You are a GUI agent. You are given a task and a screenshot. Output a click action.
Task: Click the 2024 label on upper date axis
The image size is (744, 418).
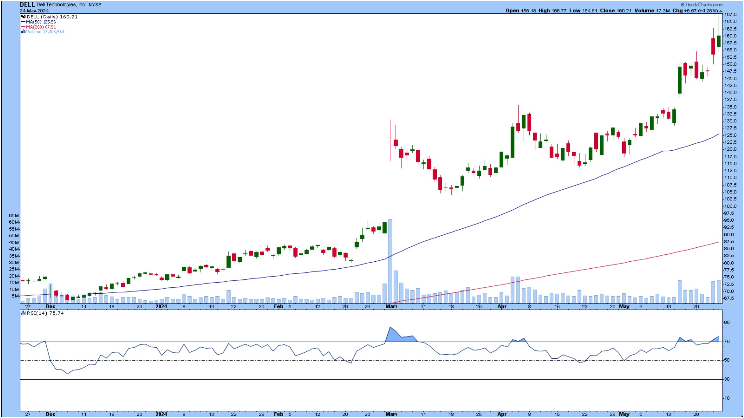click(x=161, y=306)
